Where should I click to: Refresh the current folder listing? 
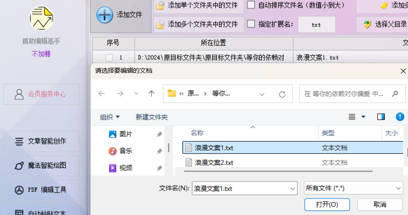coord(282,94)
